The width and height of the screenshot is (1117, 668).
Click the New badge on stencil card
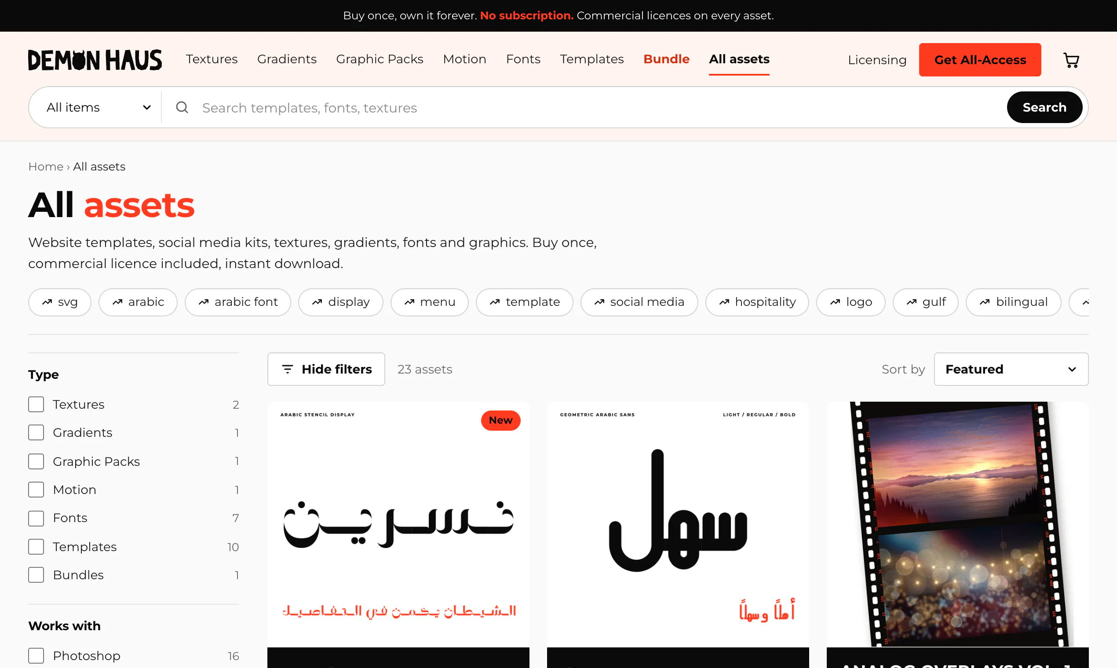pyautogui.click(x=500, y=420)
